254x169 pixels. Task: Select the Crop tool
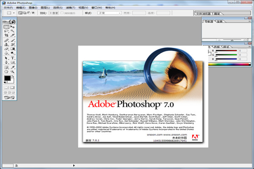6,35
